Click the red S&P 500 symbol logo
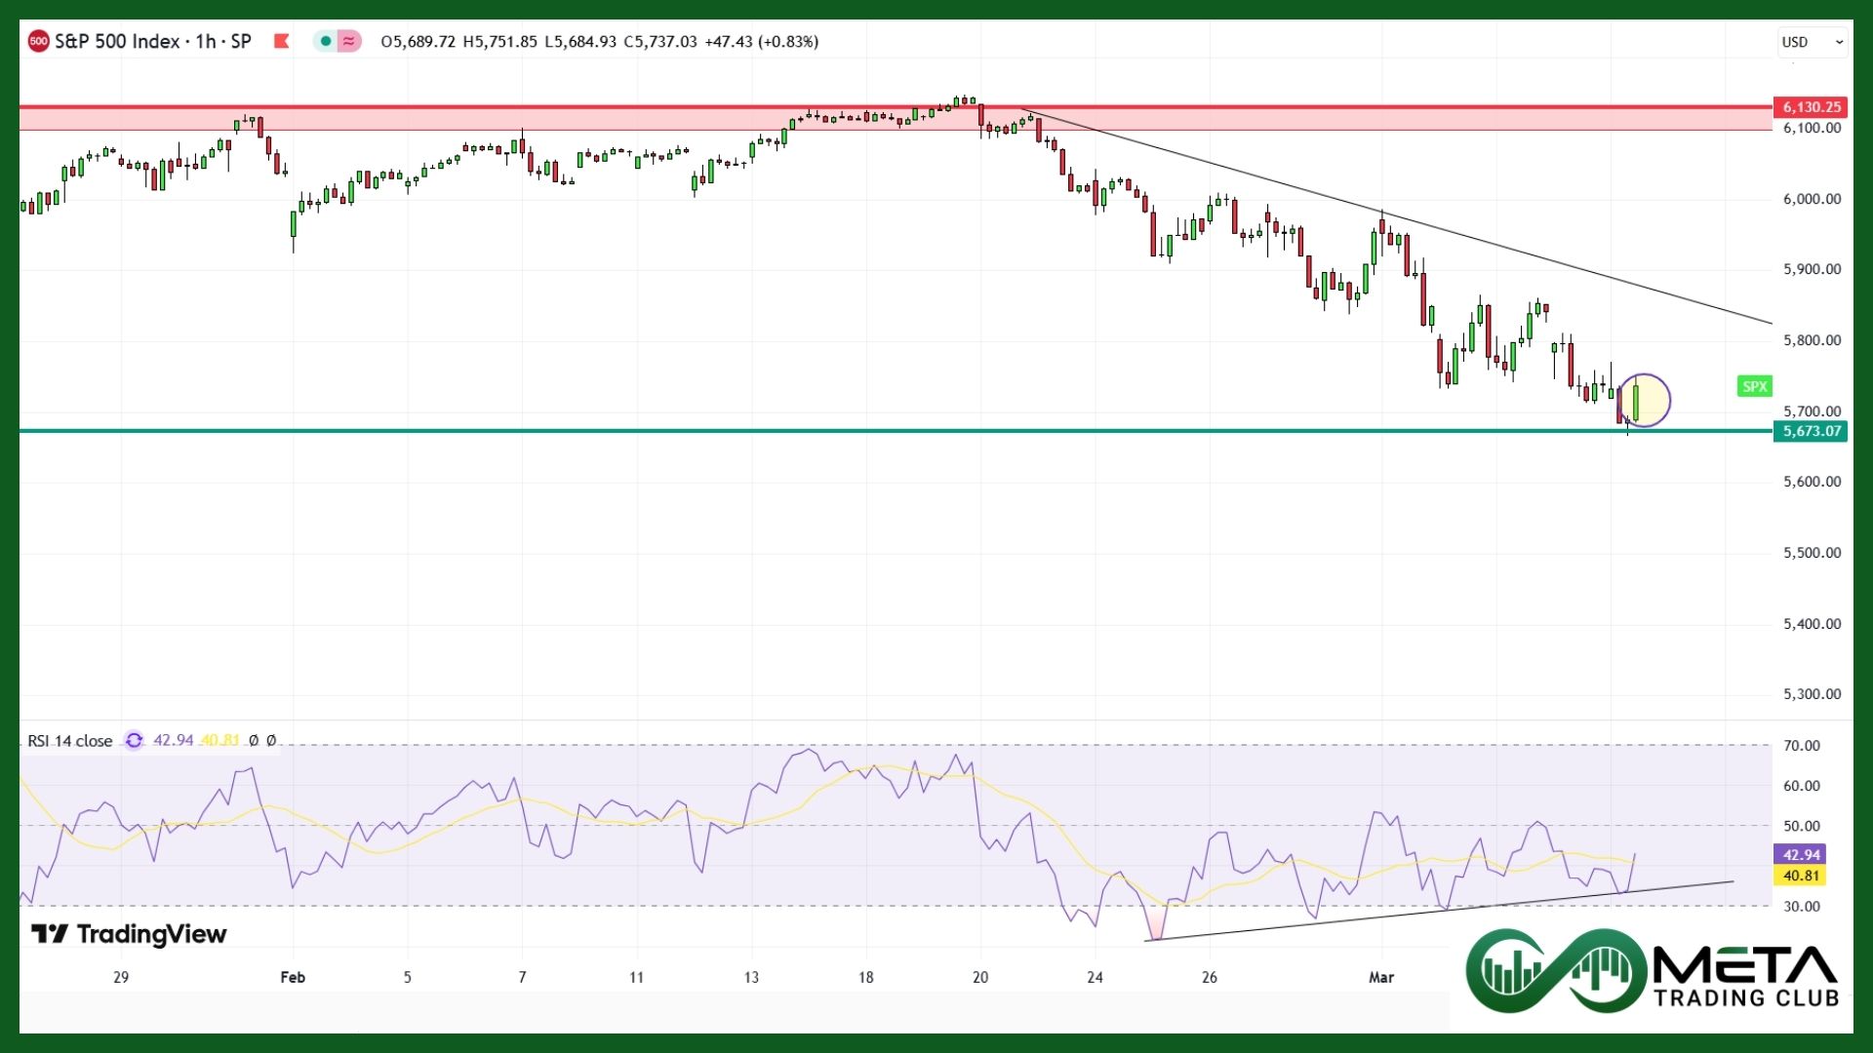1873x1053 pixels. point(38,41)
